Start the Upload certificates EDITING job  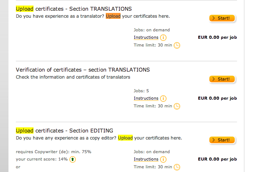point(222,140)
